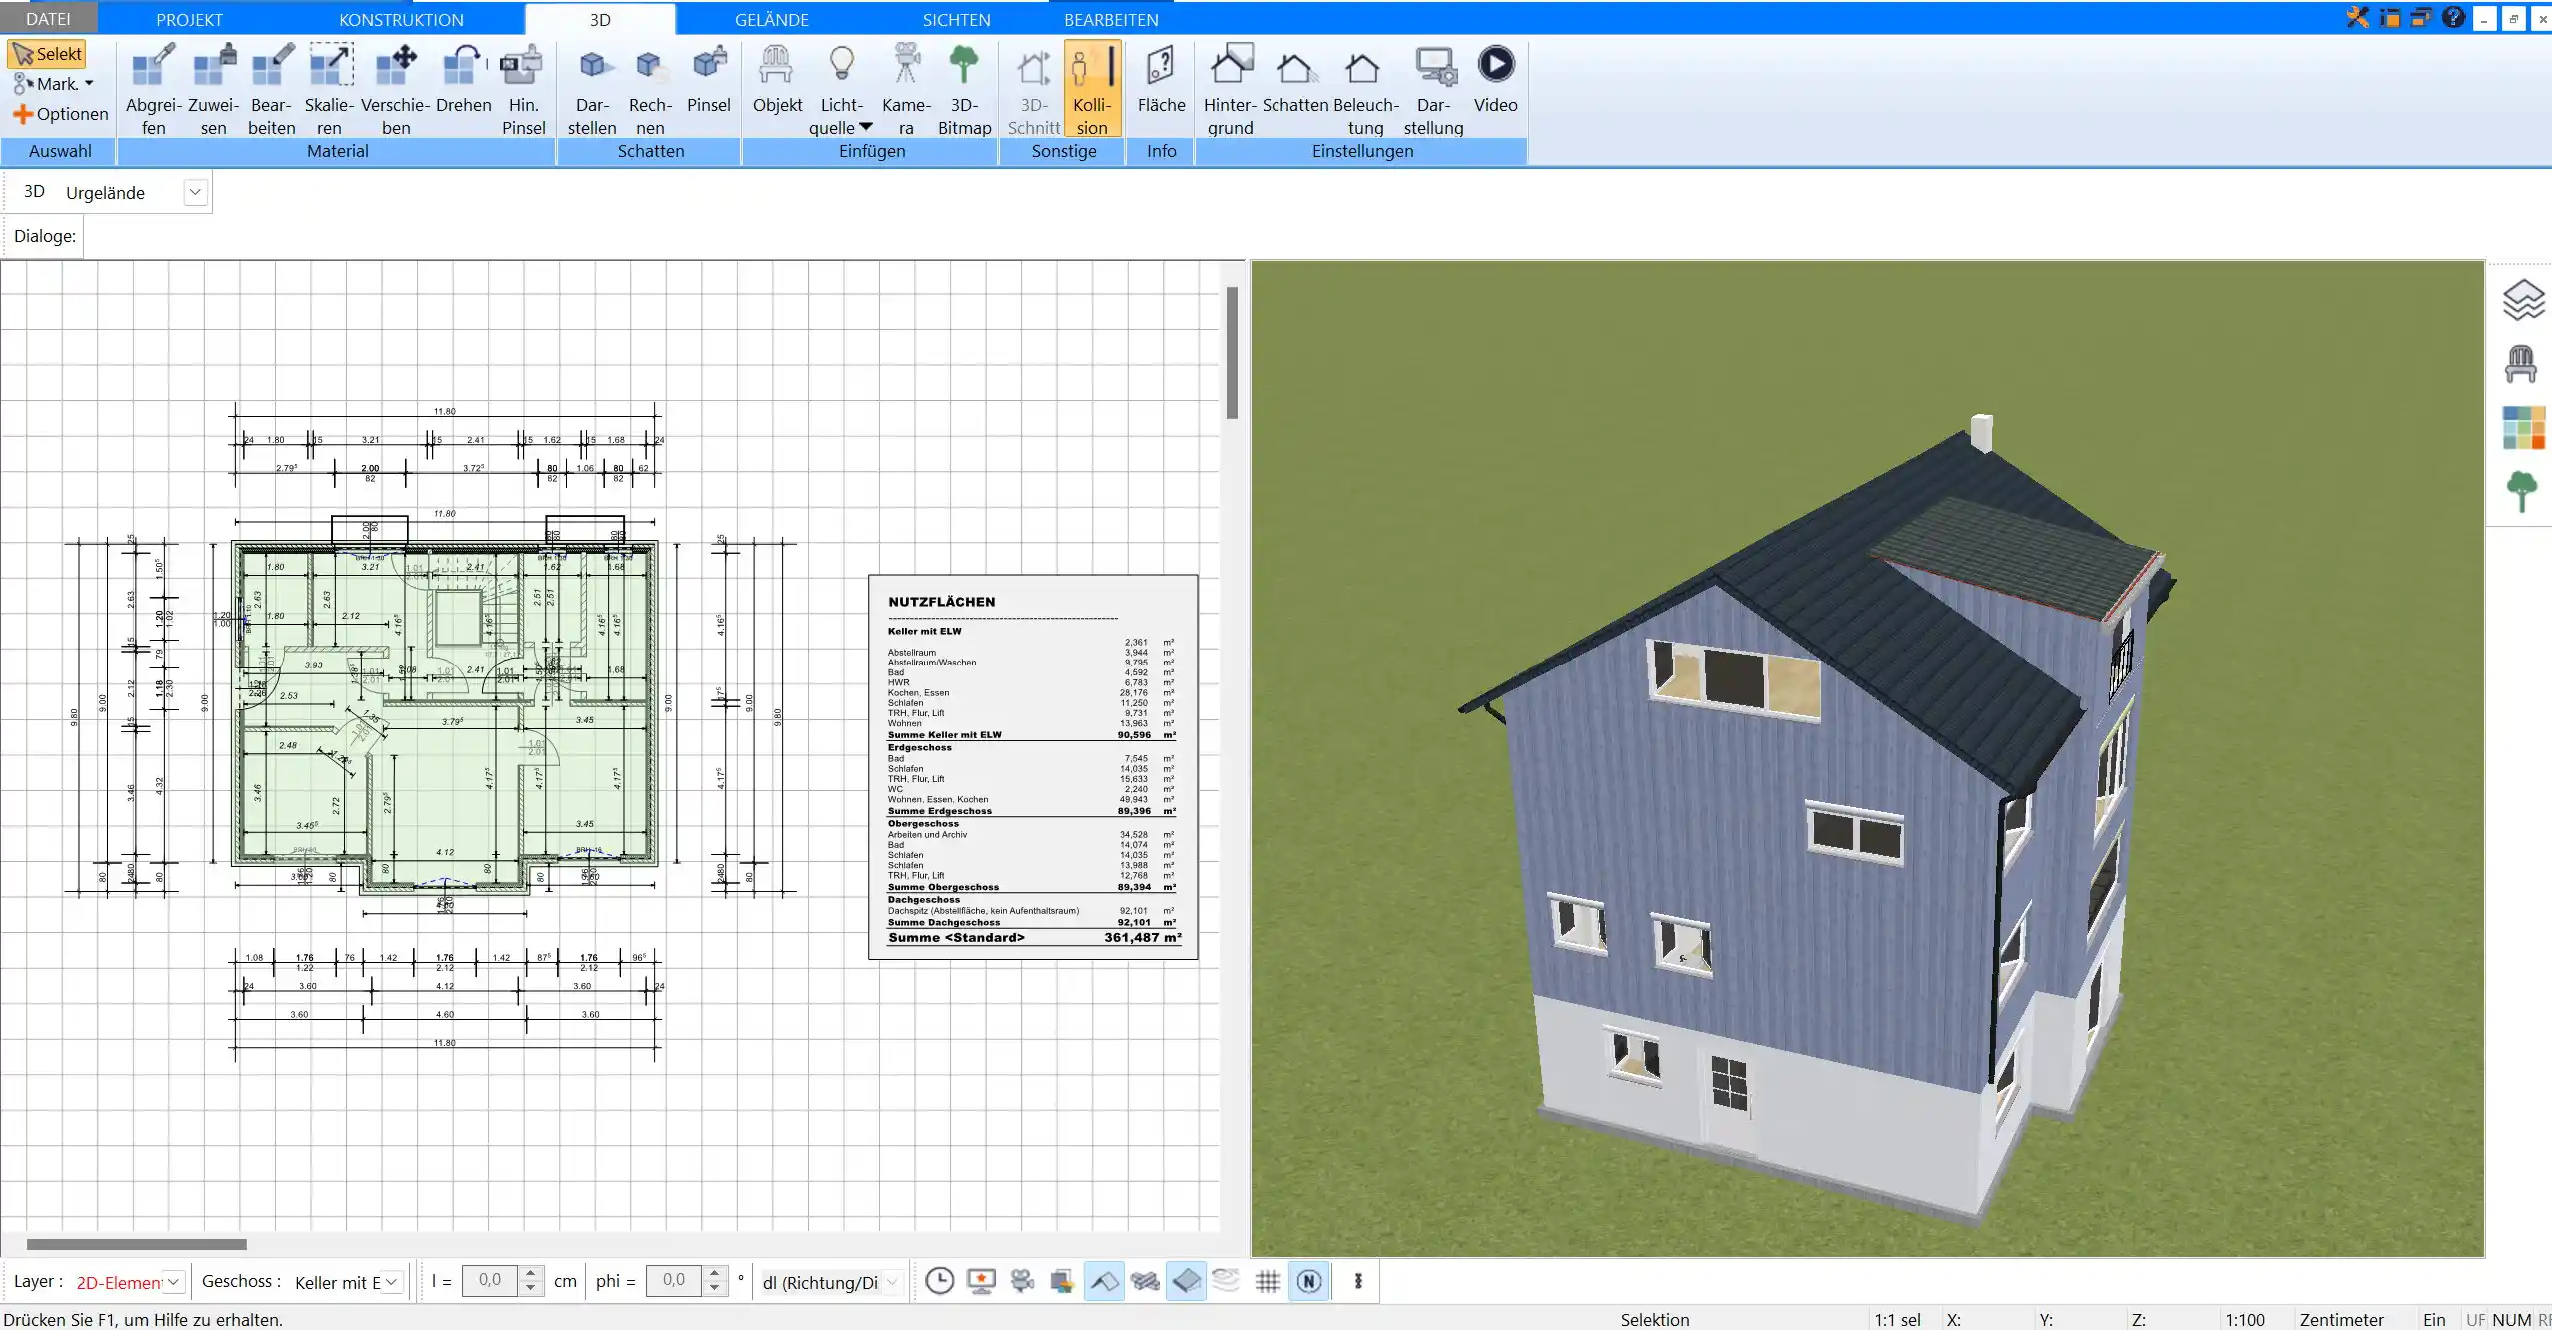
Task: Click the 3D-Schnitt tool
Action: pyautogui.click(x=1033, y=90)
